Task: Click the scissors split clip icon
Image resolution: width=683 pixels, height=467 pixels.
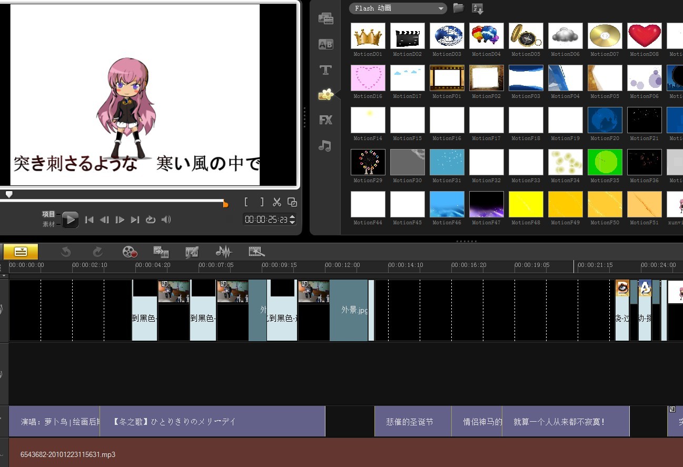Action: 277,202
